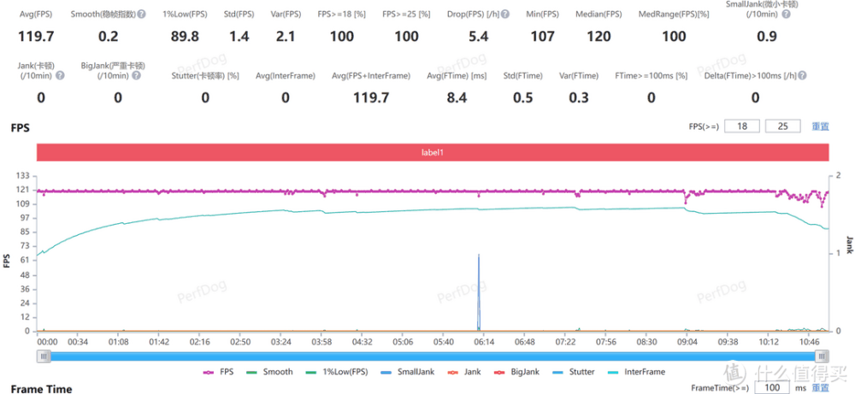Image resolution: width=855 pixels, height=394 pixels.
Task: Click the FrameTime(>=) 100 ms input
Action: pyautogui.click(x=770, y=388)
